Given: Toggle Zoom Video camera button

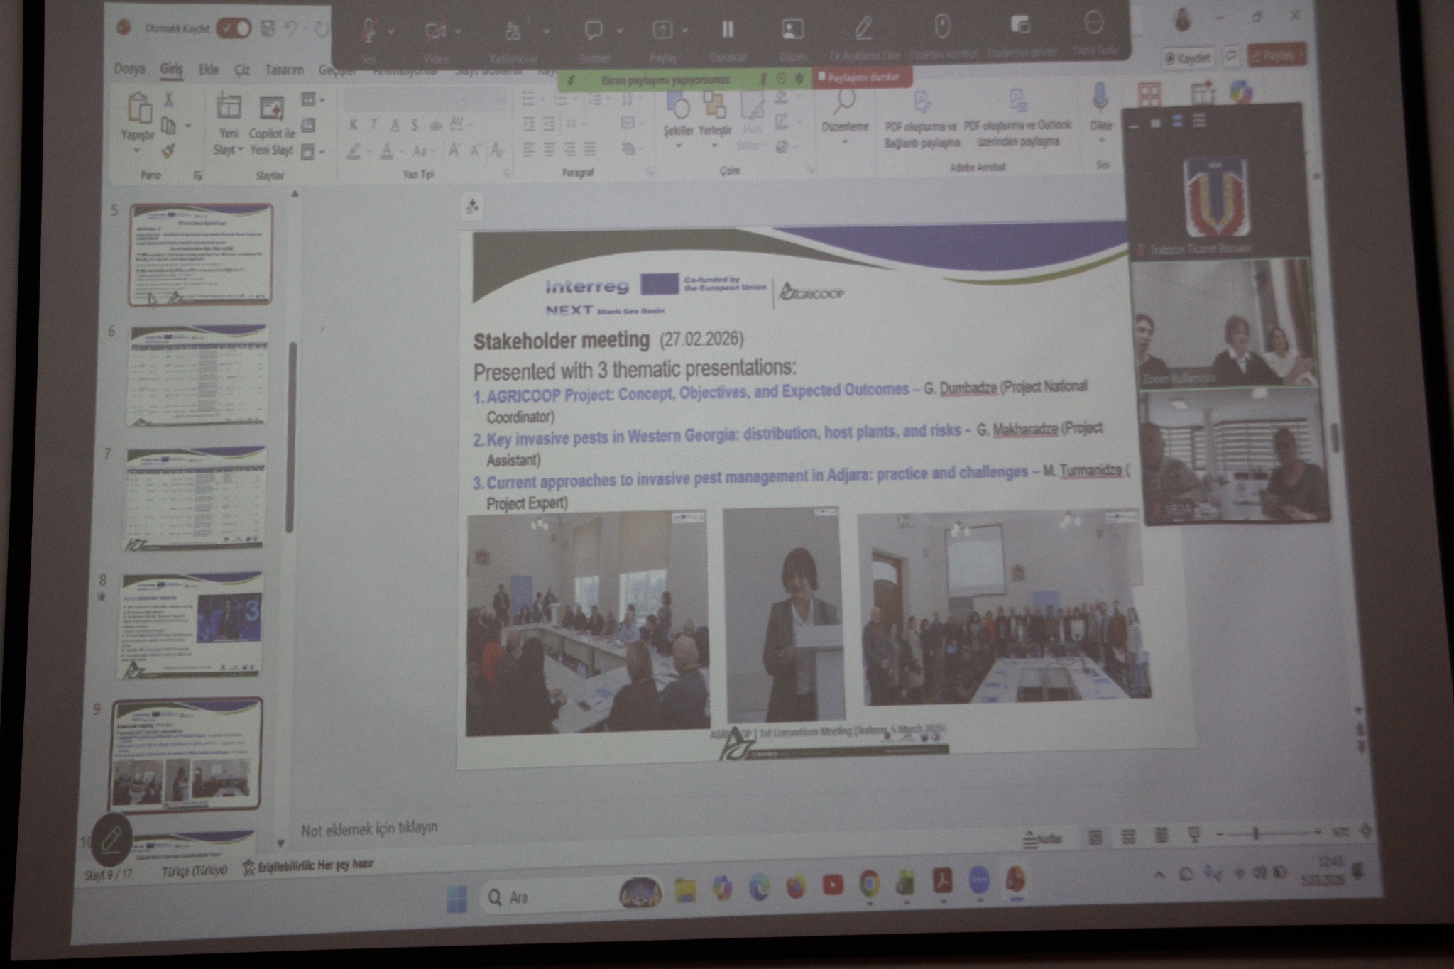Looking at the screenshot, I should 434,31.
